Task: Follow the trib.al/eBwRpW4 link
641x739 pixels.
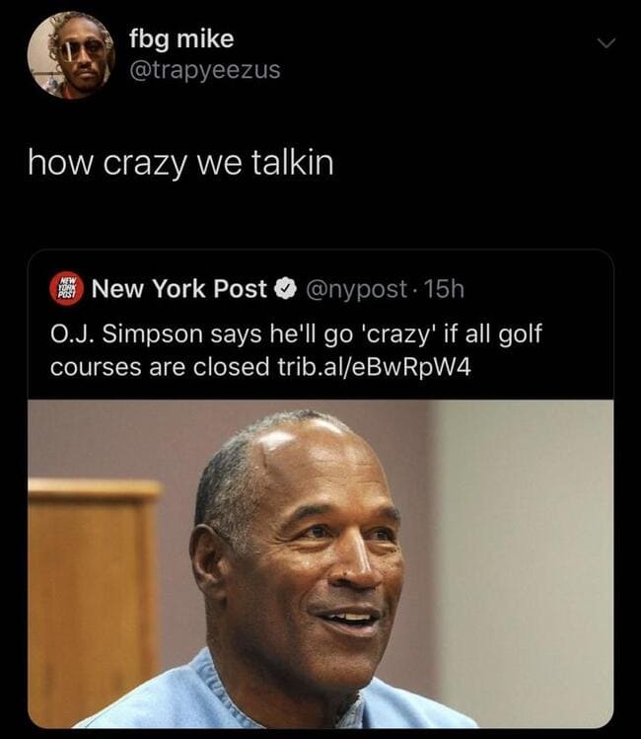Action: [x=375, y=367]
